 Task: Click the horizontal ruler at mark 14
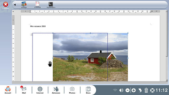96,11
